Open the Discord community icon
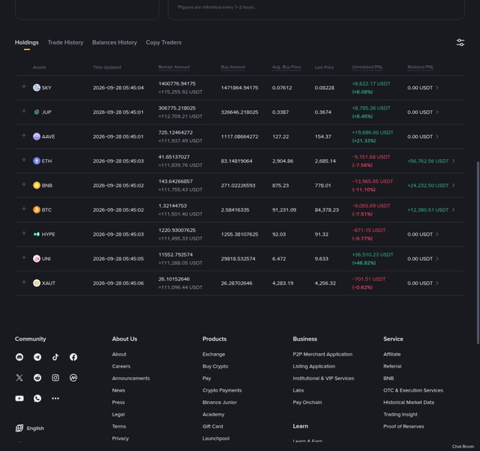Image resolution: width=480 pixels, height=451 pixels. (19, 357)
